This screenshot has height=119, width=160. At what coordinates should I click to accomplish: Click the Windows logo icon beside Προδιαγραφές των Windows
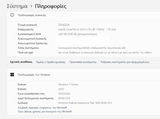point(12,74)
